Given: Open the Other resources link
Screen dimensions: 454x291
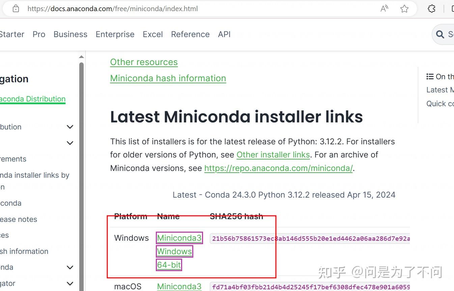Looking at the screenshot, I should 144,62.
